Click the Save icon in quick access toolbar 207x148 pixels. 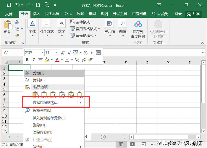[9, 5]
